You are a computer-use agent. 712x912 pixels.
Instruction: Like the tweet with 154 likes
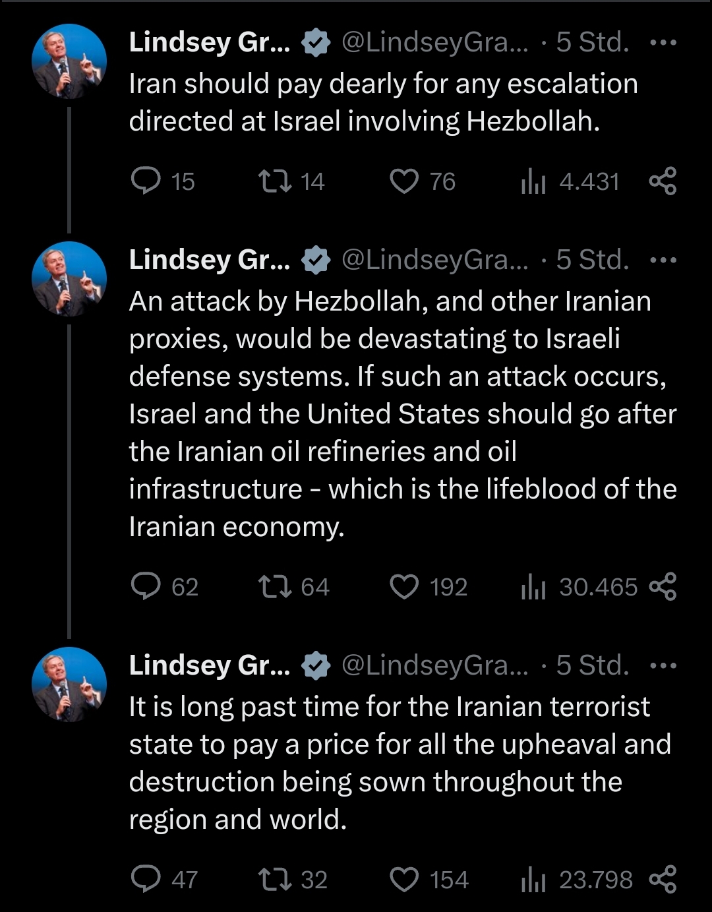[x=404, y=880]
